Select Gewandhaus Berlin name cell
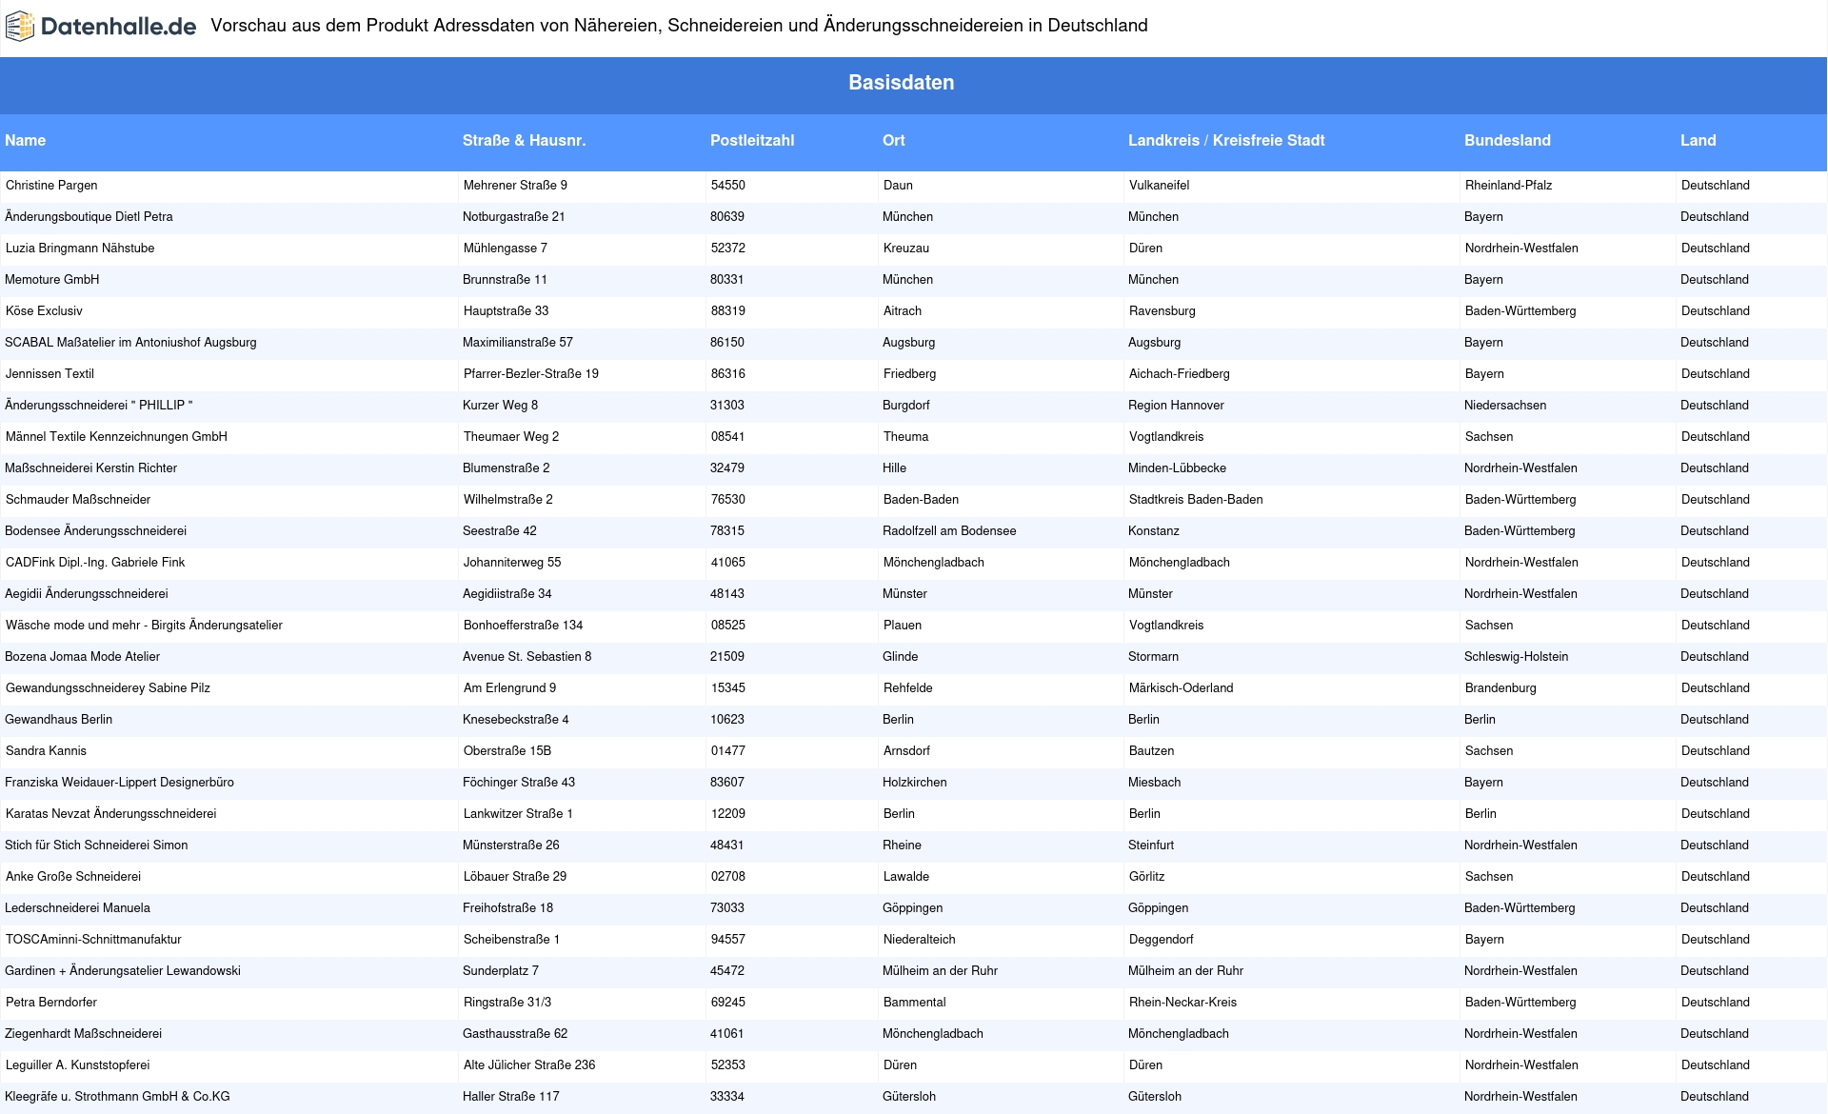The image size is (1828, 1114). [x=59, y=720]
